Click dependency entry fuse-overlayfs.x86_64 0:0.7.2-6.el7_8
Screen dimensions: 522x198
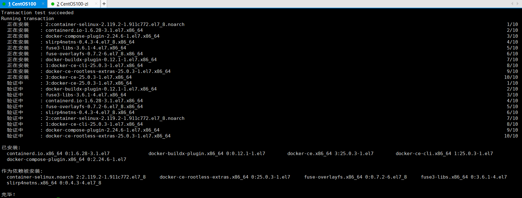(356, 177)
